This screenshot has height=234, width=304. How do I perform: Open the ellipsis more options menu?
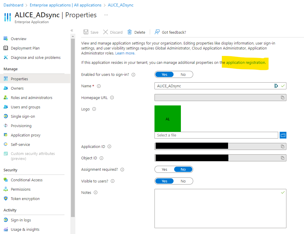[106, 15]
